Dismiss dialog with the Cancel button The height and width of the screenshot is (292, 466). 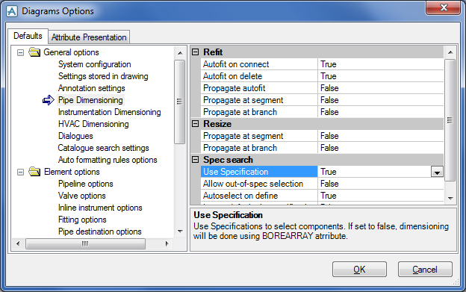(425, 269)
